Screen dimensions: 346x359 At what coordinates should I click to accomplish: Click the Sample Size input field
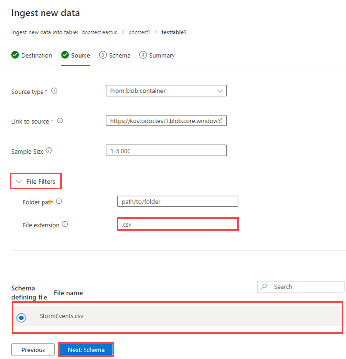coord(166,151)
